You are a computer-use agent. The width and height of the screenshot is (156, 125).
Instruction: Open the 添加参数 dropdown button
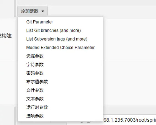[32, 11]
